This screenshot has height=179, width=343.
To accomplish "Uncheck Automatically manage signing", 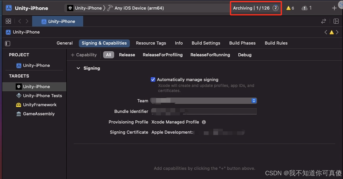I will click(153, 79).
